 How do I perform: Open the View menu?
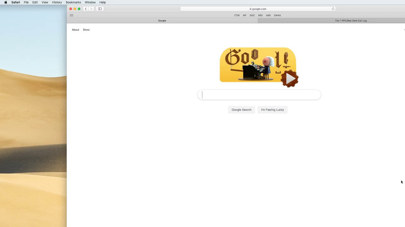45,2
